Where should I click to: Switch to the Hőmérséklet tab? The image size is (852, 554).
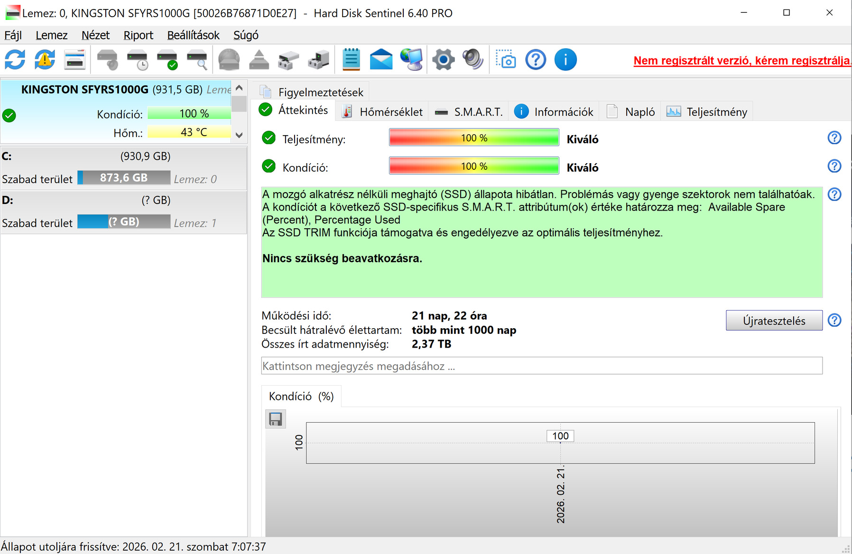382,112
